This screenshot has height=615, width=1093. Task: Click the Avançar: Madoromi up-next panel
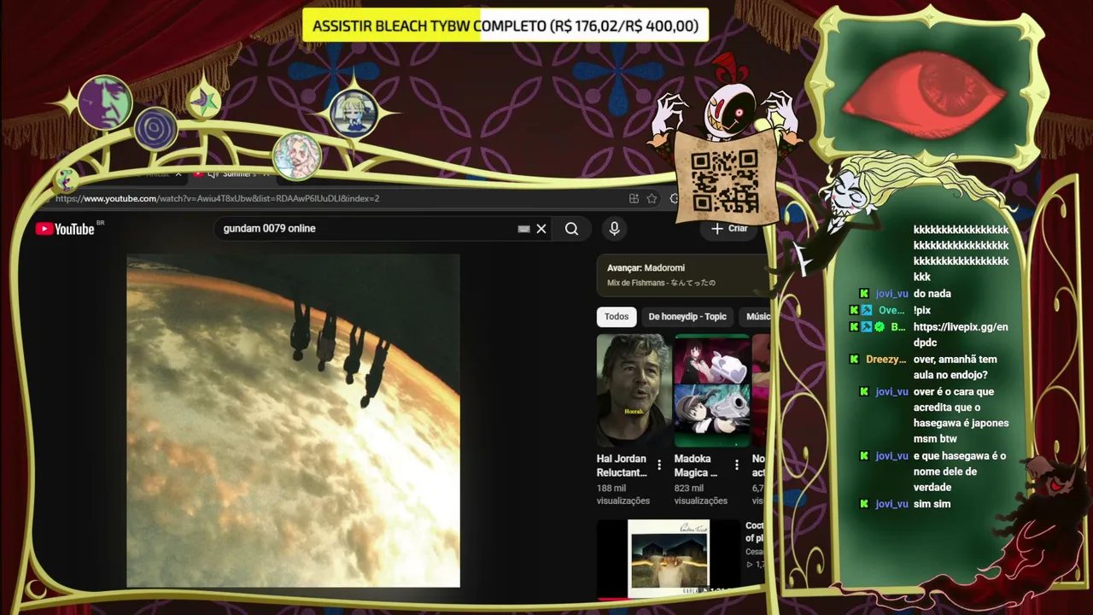[x=682, y=275]
